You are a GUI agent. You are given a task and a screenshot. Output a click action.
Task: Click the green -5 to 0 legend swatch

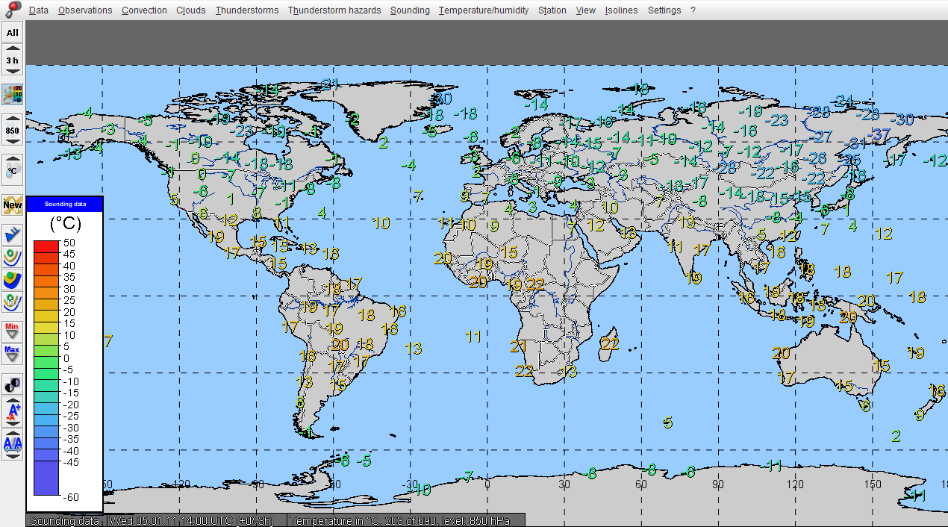[46, 364]
